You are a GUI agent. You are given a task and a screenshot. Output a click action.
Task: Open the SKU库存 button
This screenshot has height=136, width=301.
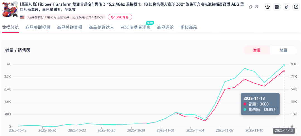click(120, 17)
